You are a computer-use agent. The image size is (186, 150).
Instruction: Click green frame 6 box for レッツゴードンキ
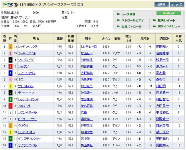point(10,99)
